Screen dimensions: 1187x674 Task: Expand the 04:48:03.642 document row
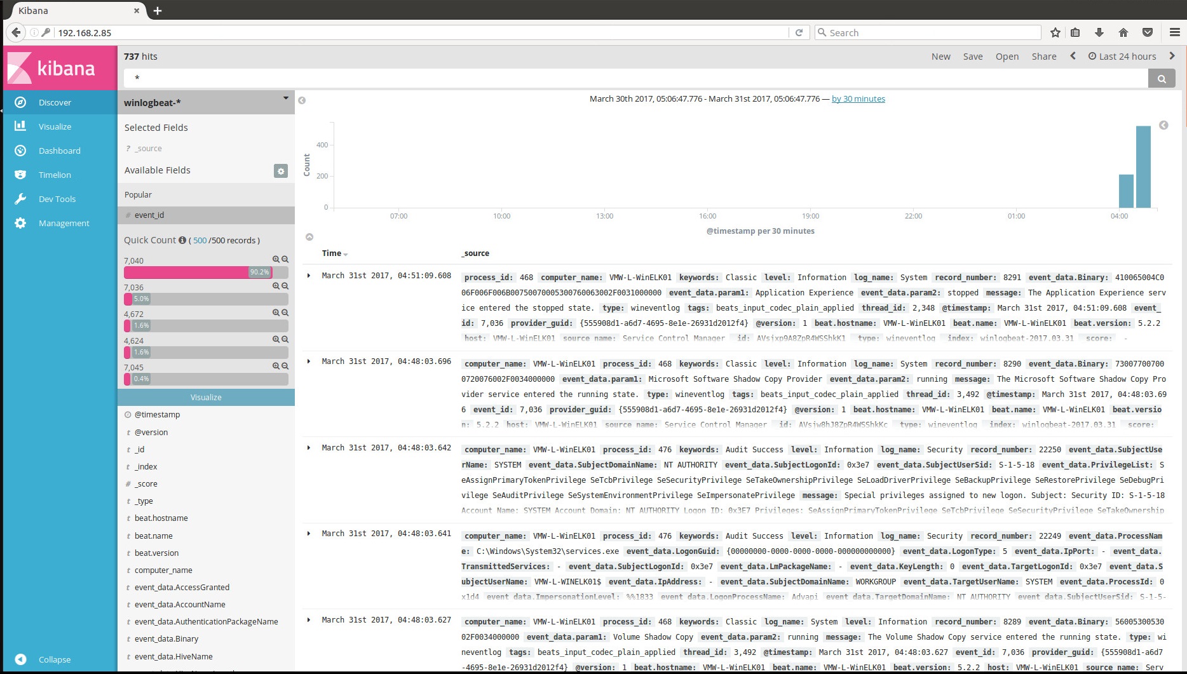click(x=309, y=448)
